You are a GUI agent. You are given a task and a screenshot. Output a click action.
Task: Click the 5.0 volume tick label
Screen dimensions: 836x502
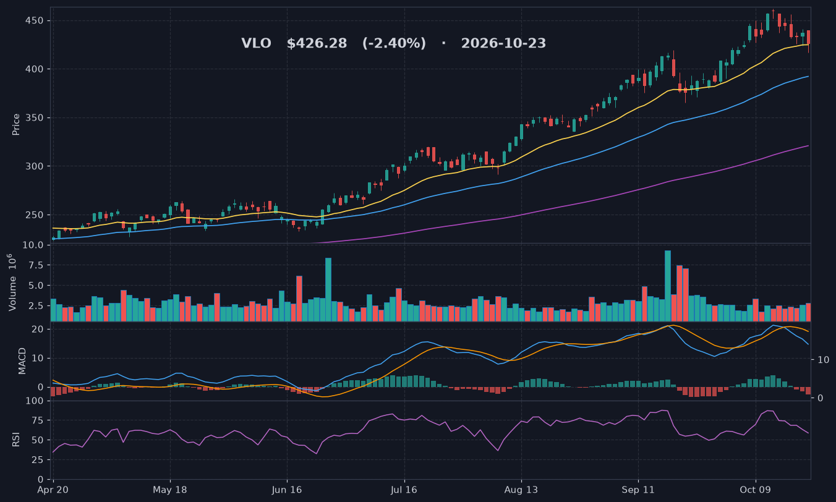tap(36, 286)
